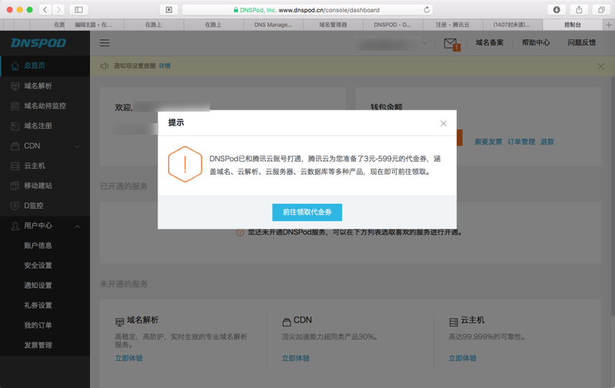Open 帮助中心 in top header
This screenshot has width=615, height=388.
(x=536, y=43)
